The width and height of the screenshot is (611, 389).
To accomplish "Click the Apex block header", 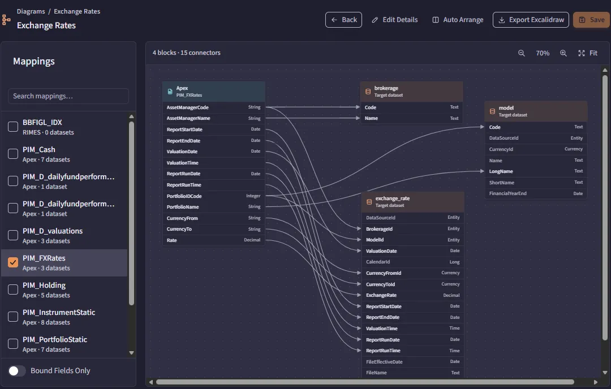I will coord(213,92).
